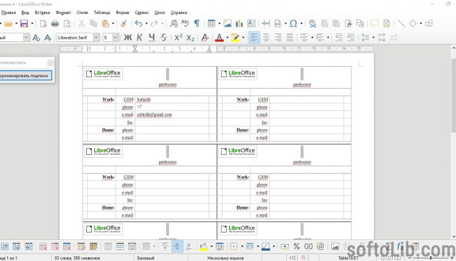Click the Базовый page style in status bar
The image size is (456, 261).
[x=146, y=258]
